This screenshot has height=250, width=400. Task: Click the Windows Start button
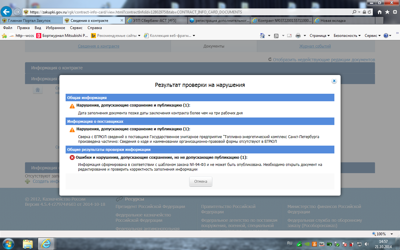tap(8, 243)
